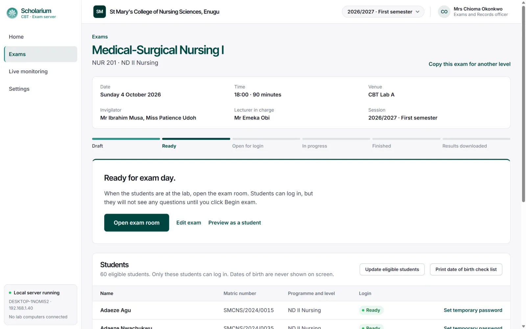Click the Local server running status
Image resolution: width=526 pixels, height=329 pixels.
pos(36,293)
